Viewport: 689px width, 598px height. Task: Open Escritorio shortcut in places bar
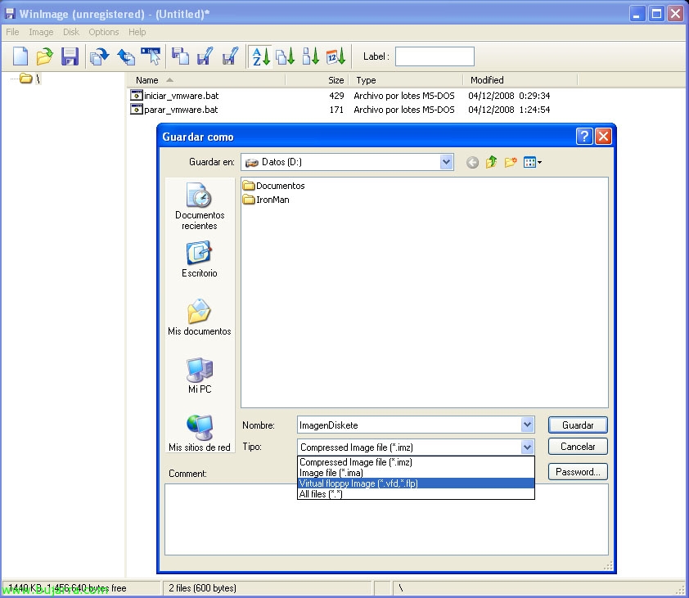pos(199,260)
